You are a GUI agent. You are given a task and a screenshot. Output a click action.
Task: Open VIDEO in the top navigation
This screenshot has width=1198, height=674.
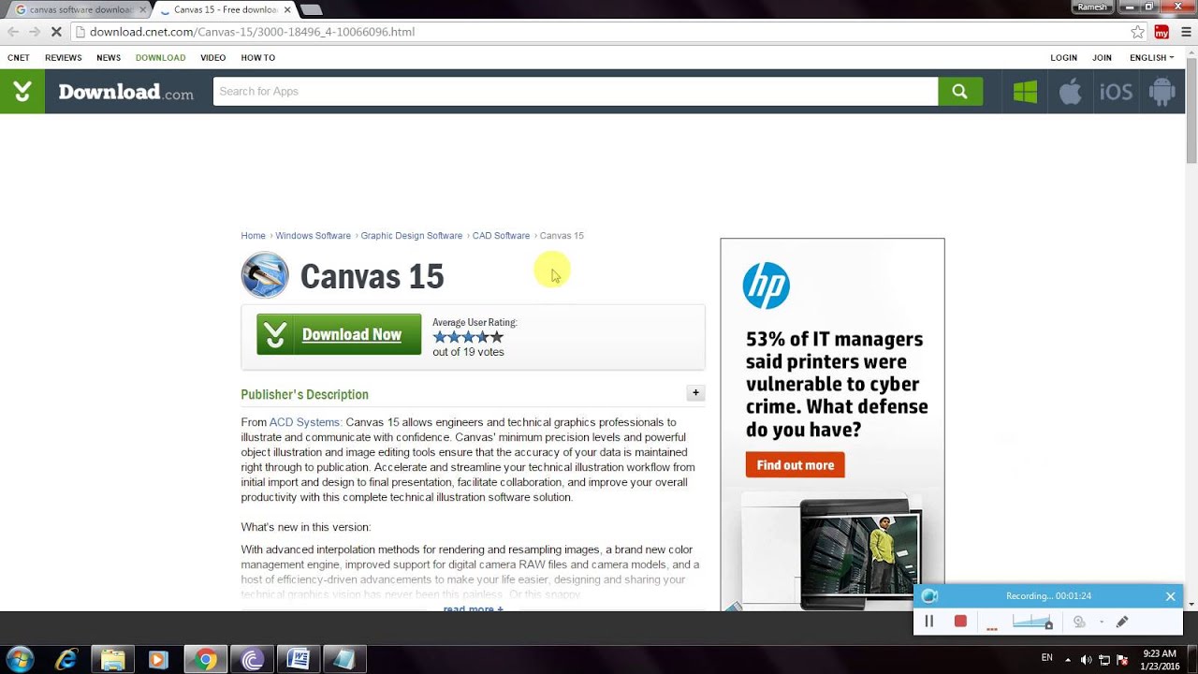click(213, 58)
